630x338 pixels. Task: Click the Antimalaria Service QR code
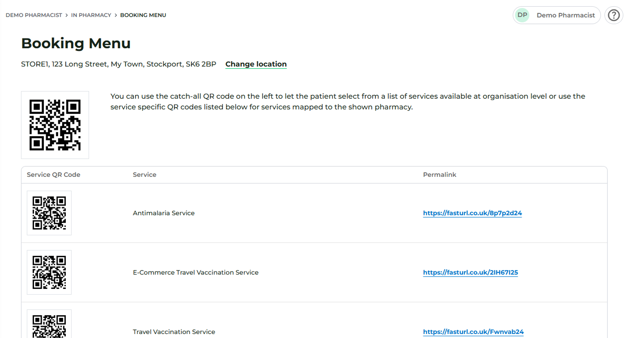pyautogui.click(x=49, y=213)
